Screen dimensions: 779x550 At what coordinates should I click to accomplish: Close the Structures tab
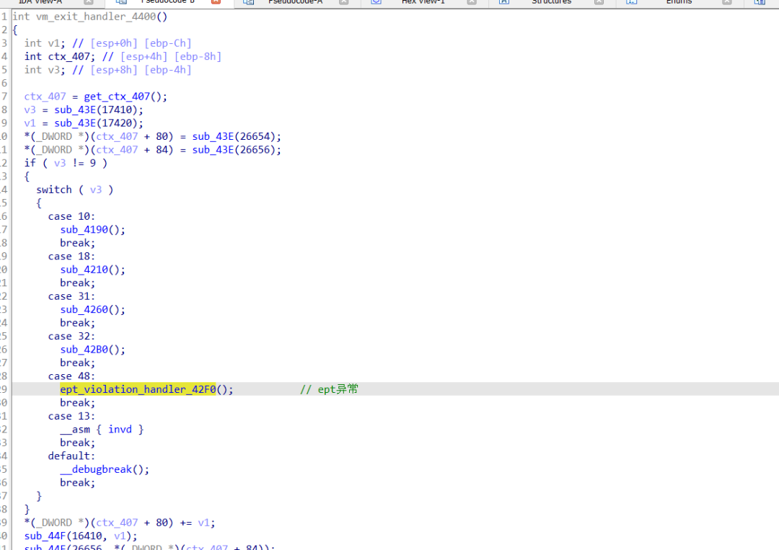(x=599, y=1)
